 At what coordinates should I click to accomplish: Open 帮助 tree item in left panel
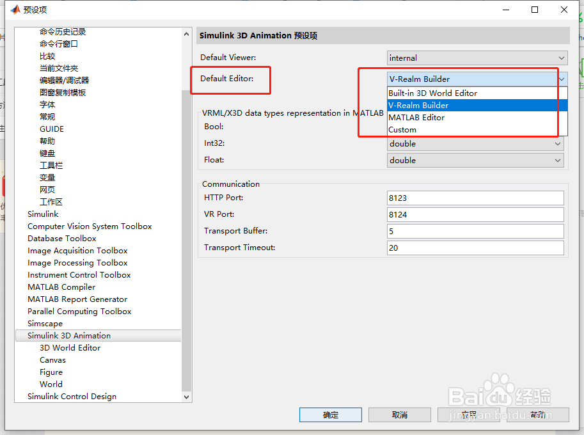coord(47,141)
